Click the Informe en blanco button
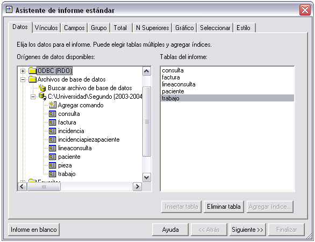 34,229
